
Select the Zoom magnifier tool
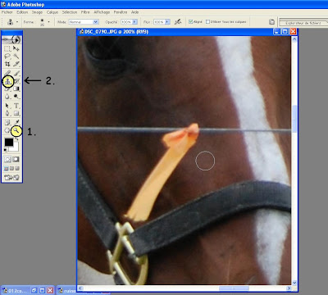pos(16,131)
